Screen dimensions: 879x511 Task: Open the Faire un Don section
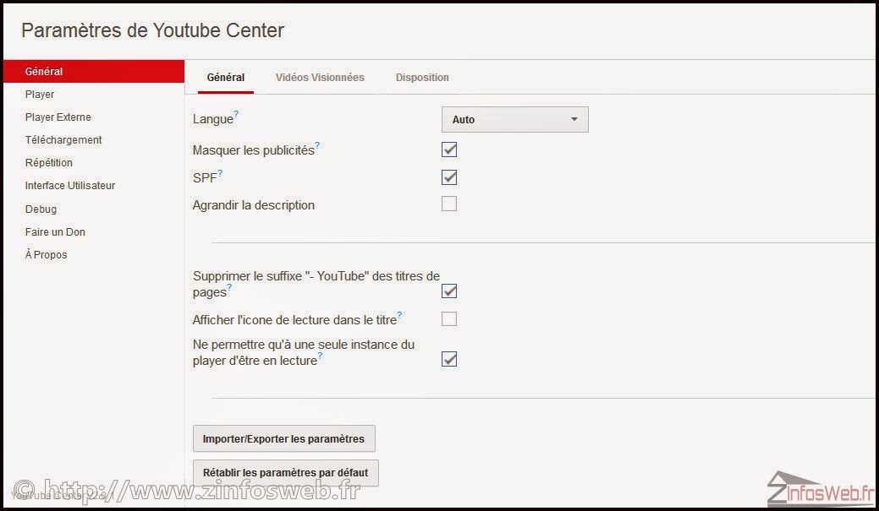(x=55, y=231)
